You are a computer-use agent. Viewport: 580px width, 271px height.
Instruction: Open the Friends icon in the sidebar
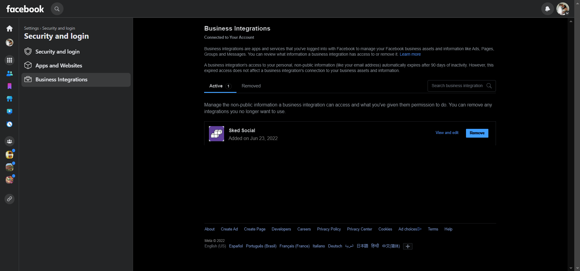point(10,73)
